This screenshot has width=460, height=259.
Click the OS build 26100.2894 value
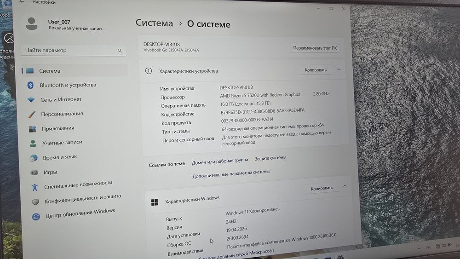point(237,237)
